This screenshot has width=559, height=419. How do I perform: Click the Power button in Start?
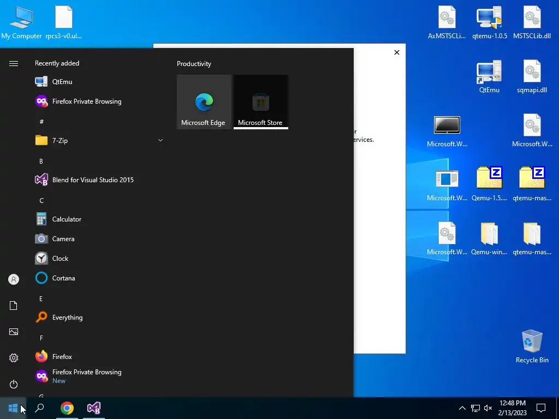coord(14,384)
